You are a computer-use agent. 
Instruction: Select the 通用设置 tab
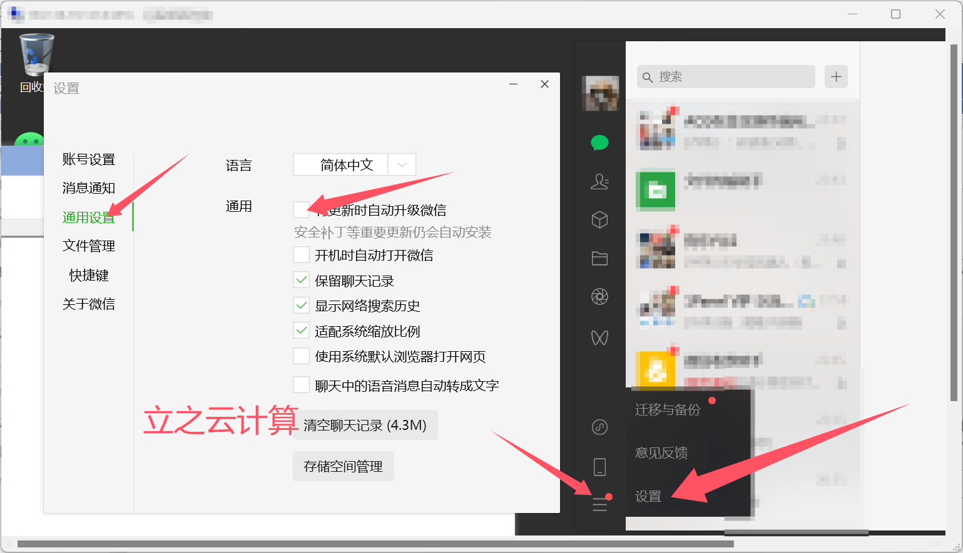click(x=89, y=217)
